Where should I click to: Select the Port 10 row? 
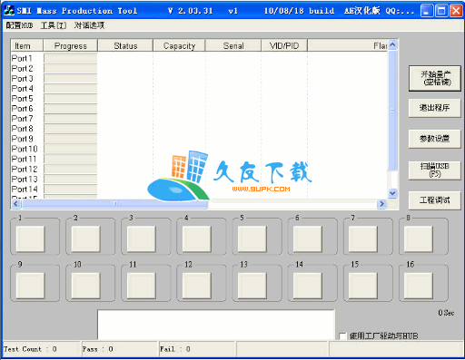click(199, 149)
